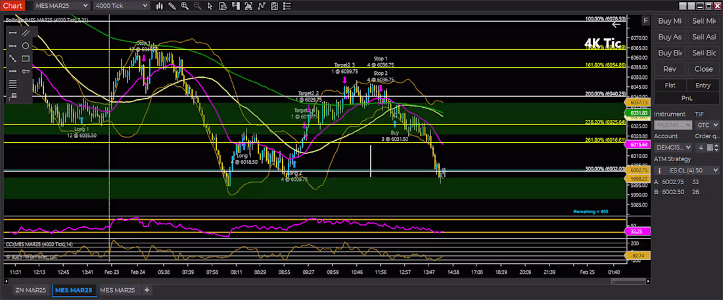Click the Remaining = 460 text
Image resolution: width=723 pixels, height=300 pixels.
591,211
